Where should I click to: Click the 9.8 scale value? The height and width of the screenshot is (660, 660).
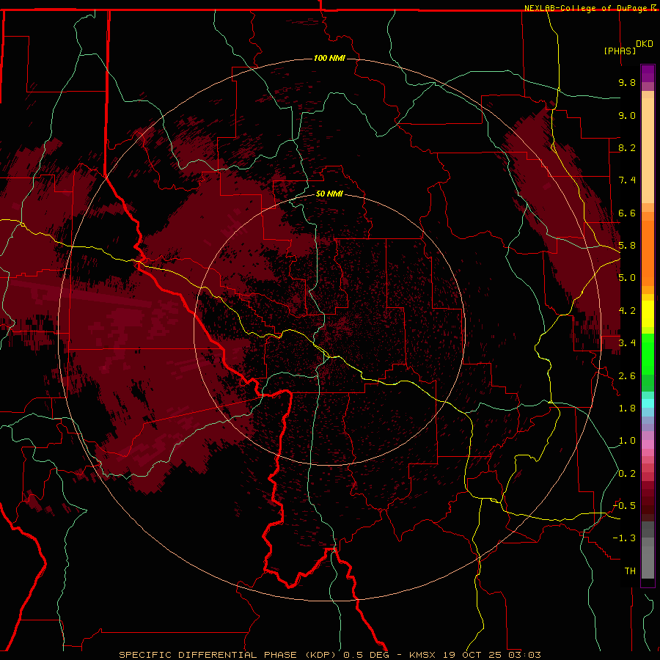pos(627,82)
